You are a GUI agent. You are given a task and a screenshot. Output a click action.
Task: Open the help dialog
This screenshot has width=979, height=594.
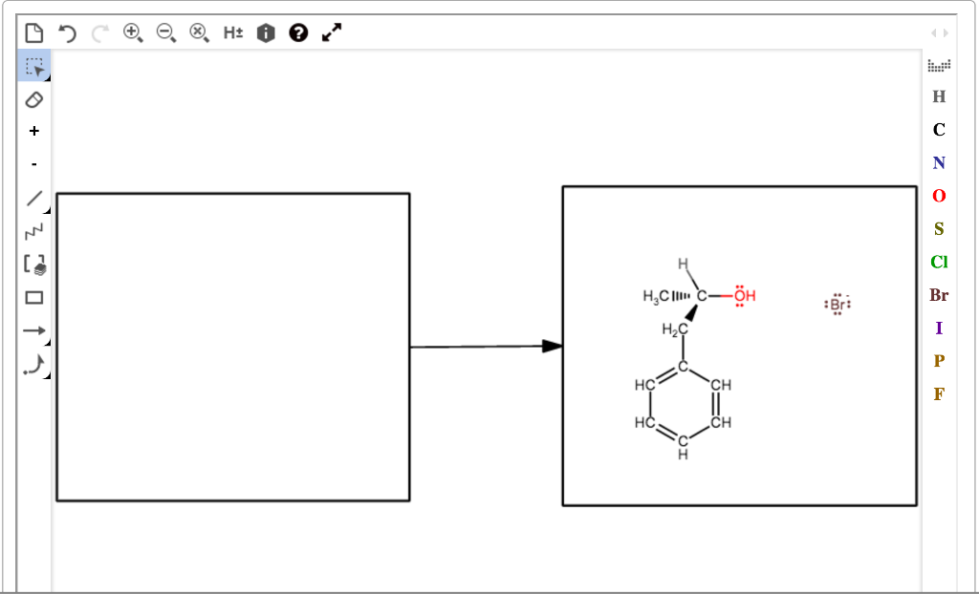(x=298, y=32)
